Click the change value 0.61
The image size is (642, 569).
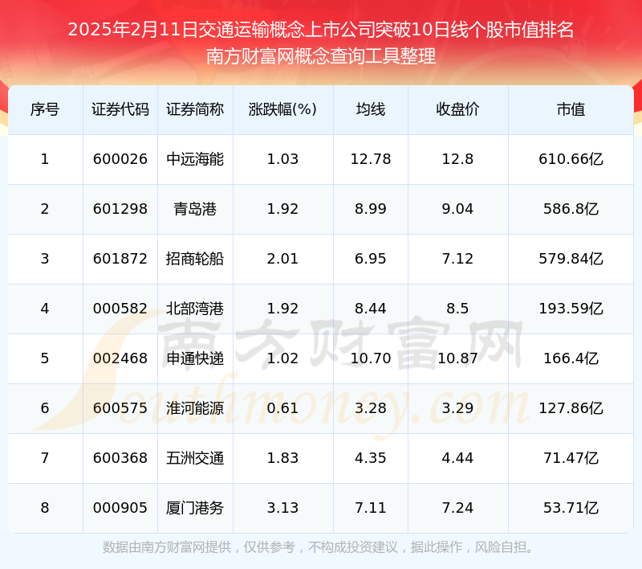click(x=282, y=408)
